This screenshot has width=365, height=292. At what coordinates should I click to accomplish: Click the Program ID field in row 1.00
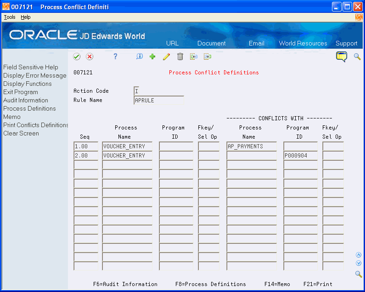point(176,146)
